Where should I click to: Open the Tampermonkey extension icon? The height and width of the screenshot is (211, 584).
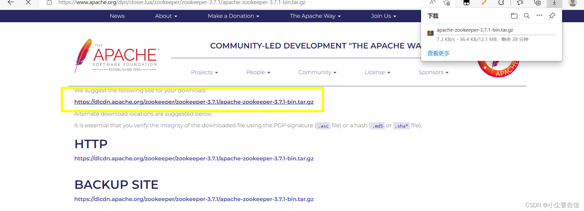coord(467,3)
